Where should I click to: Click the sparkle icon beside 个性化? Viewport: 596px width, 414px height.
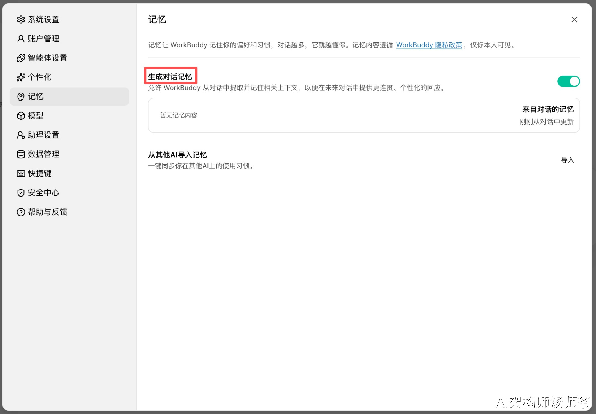21,77
